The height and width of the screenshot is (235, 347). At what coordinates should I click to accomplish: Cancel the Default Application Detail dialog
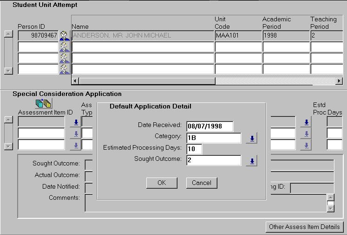(x=202, y=183)
